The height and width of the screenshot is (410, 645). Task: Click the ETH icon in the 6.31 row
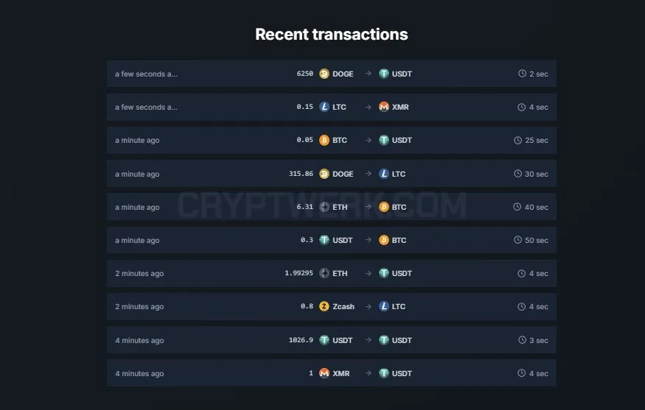(x=324, y=207)
